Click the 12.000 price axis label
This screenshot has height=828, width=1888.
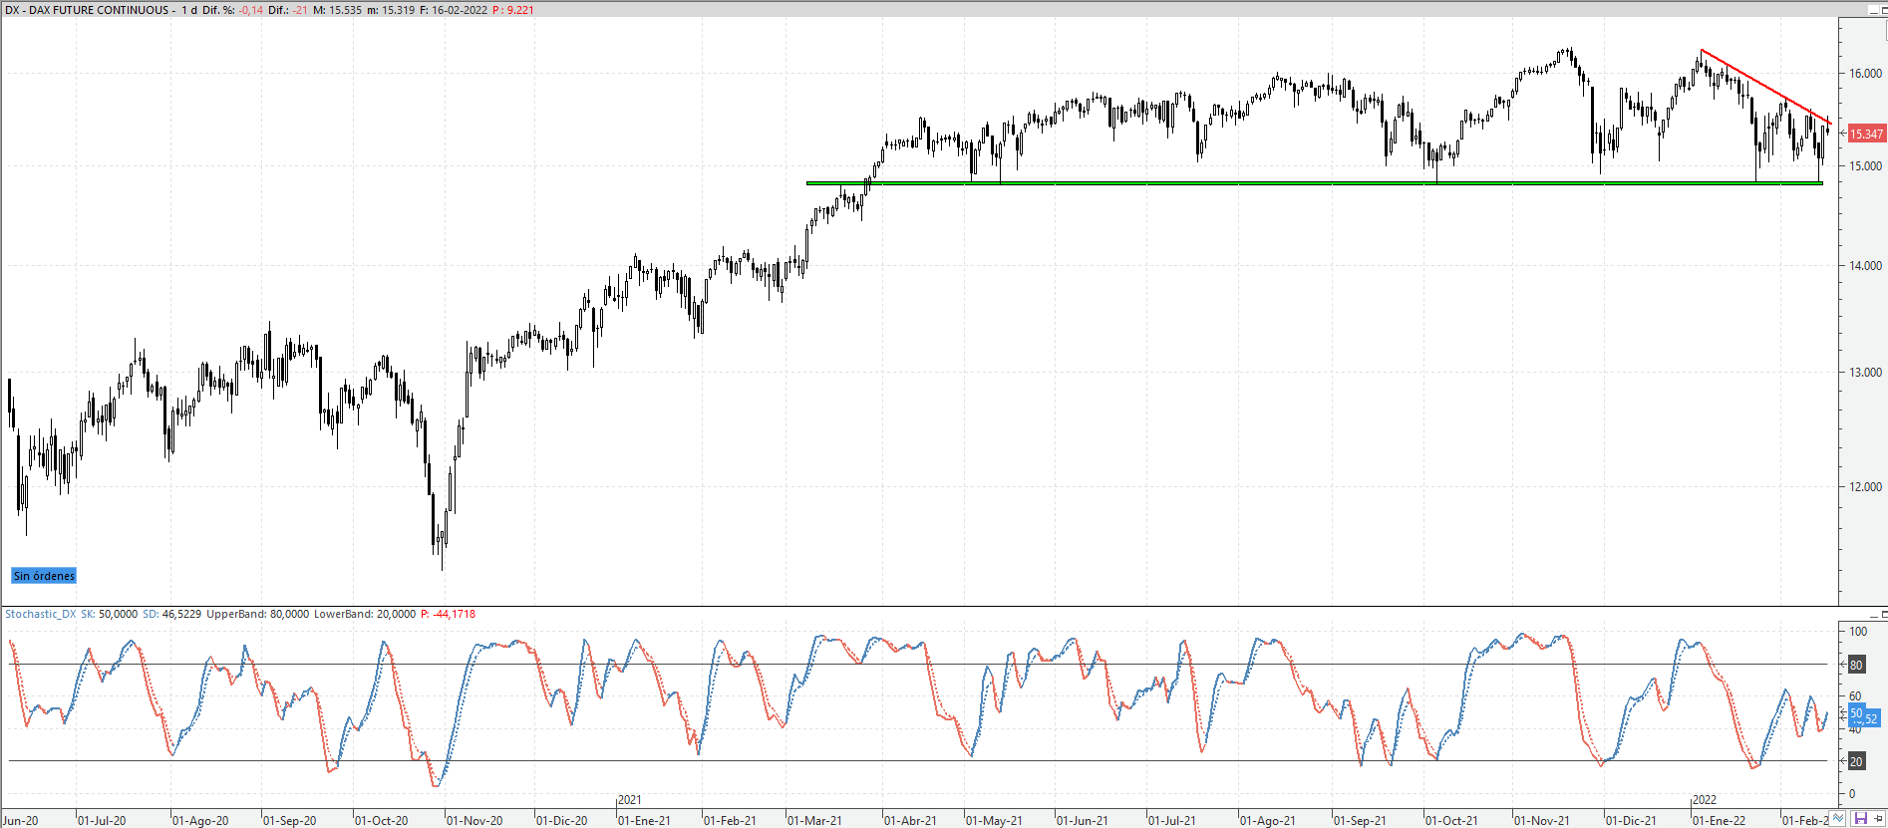click(x=1866, y=486)
